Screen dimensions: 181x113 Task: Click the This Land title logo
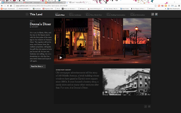pos(36,14)
